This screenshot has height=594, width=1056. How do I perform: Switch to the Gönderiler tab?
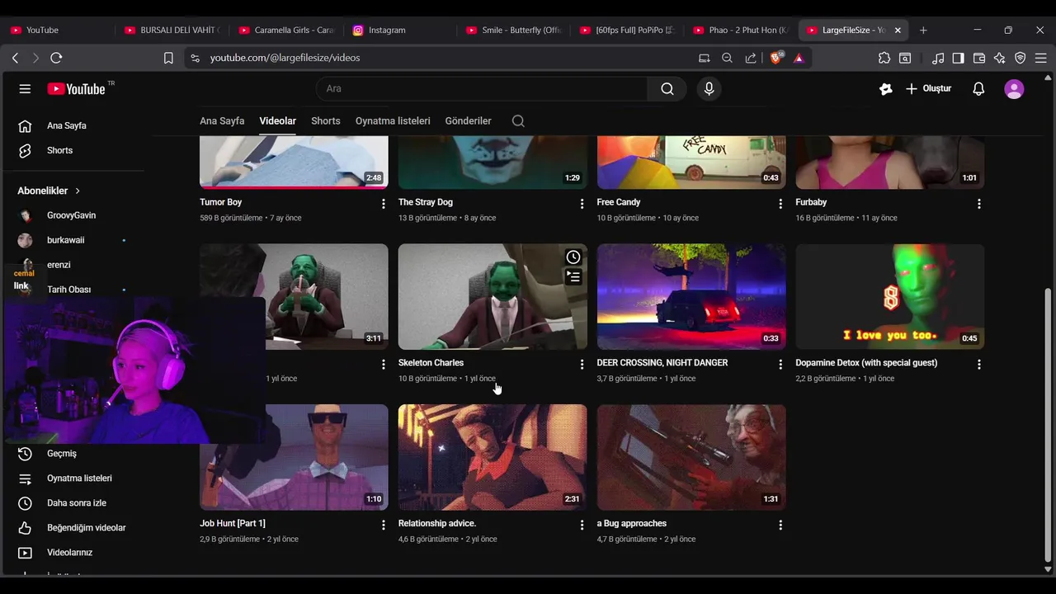point(468,120)
